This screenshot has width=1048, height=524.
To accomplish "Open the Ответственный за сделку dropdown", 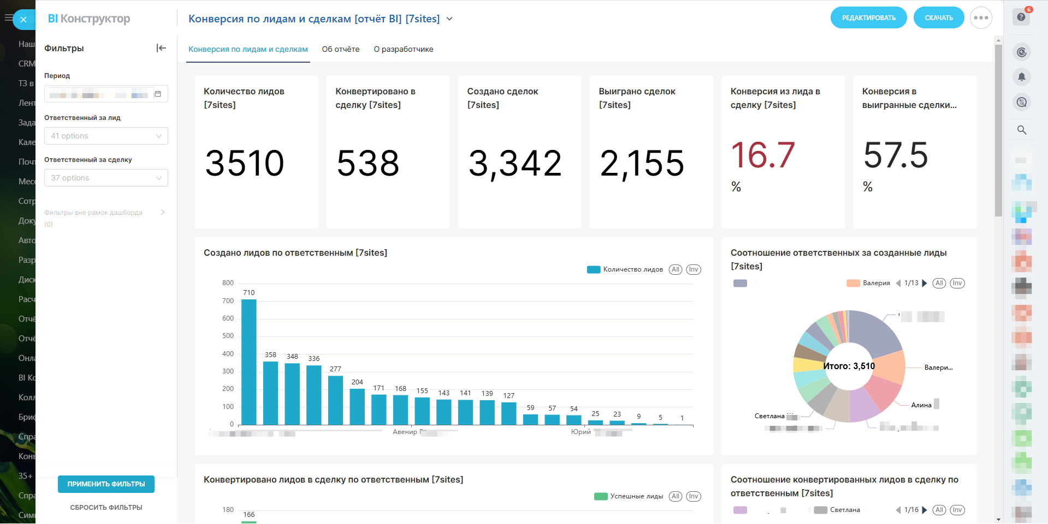I will click(x=106, y=178).
